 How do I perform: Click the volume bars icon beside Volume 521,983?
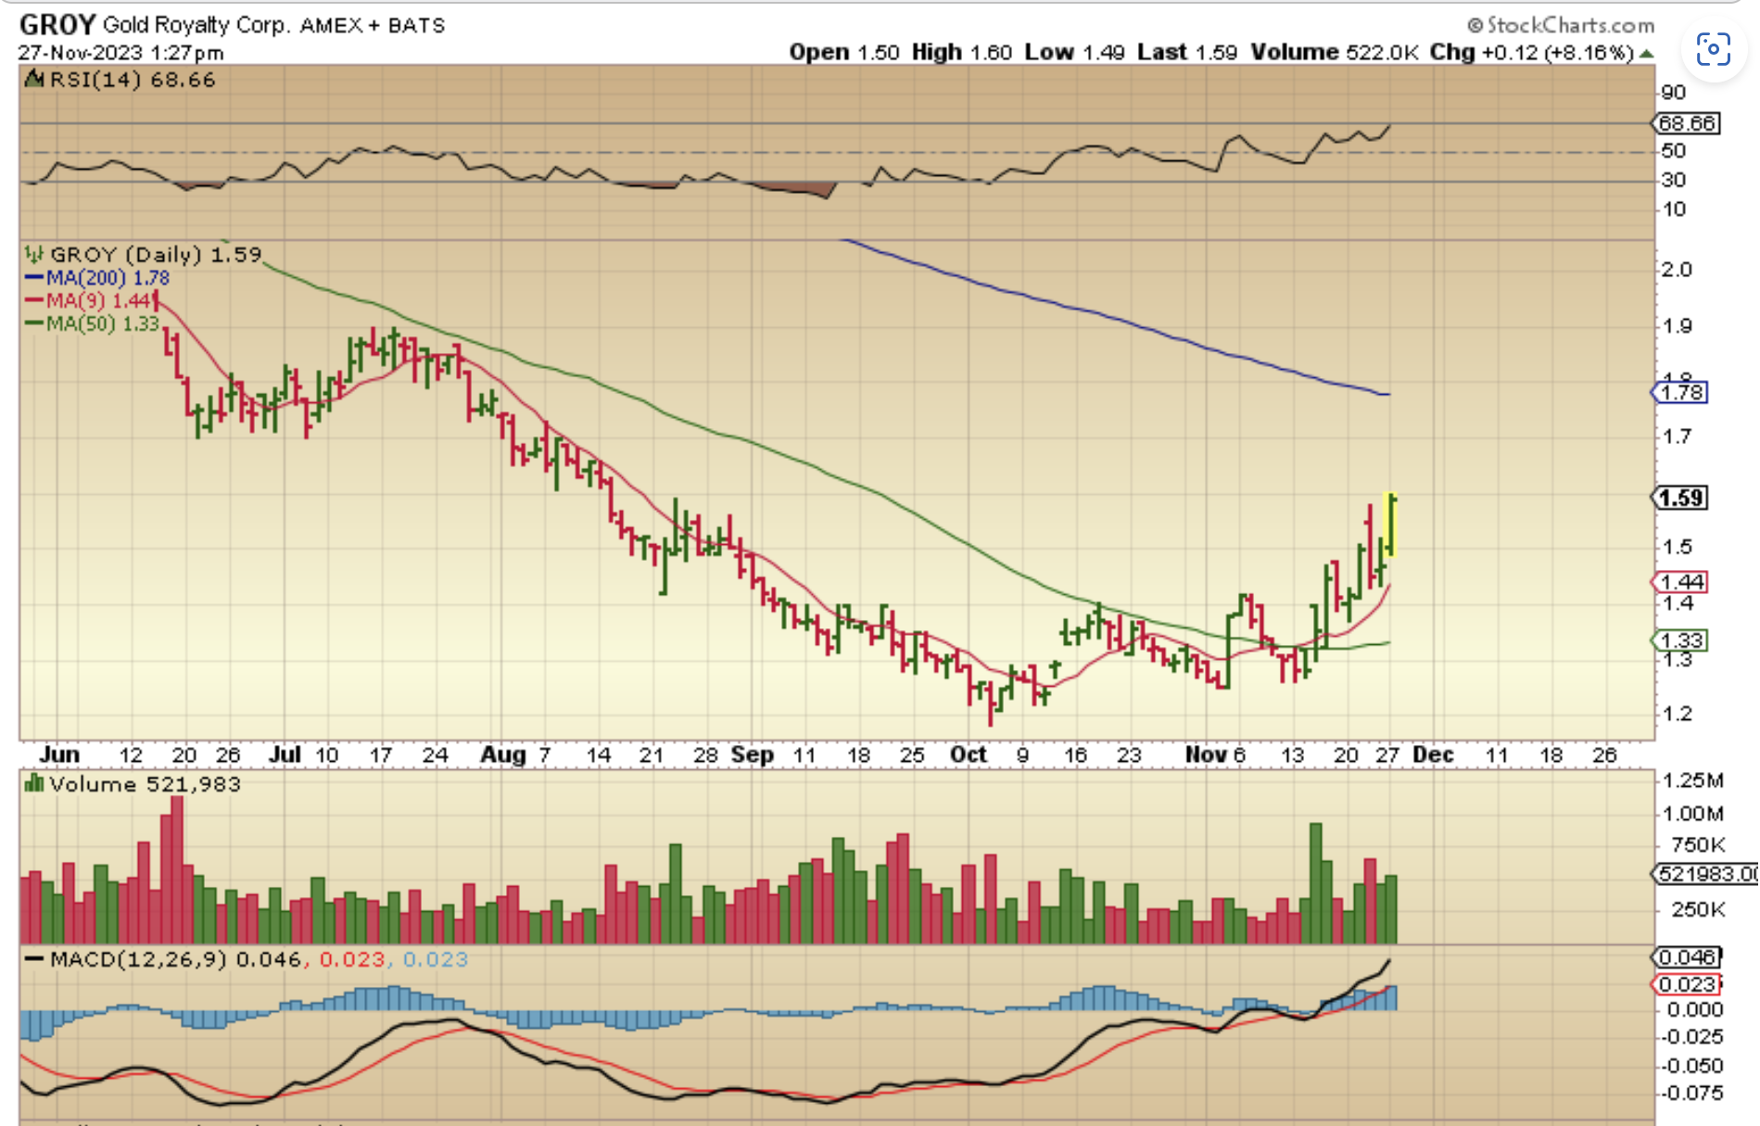coord(34,784)
